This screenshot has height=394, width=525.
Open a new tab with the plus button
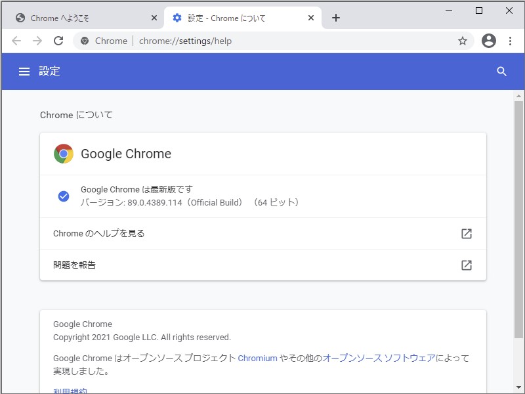pos(336,18)
